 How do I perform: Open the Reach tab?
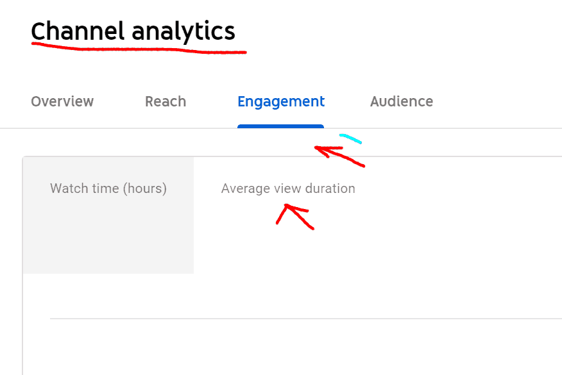tap(166, 101)
